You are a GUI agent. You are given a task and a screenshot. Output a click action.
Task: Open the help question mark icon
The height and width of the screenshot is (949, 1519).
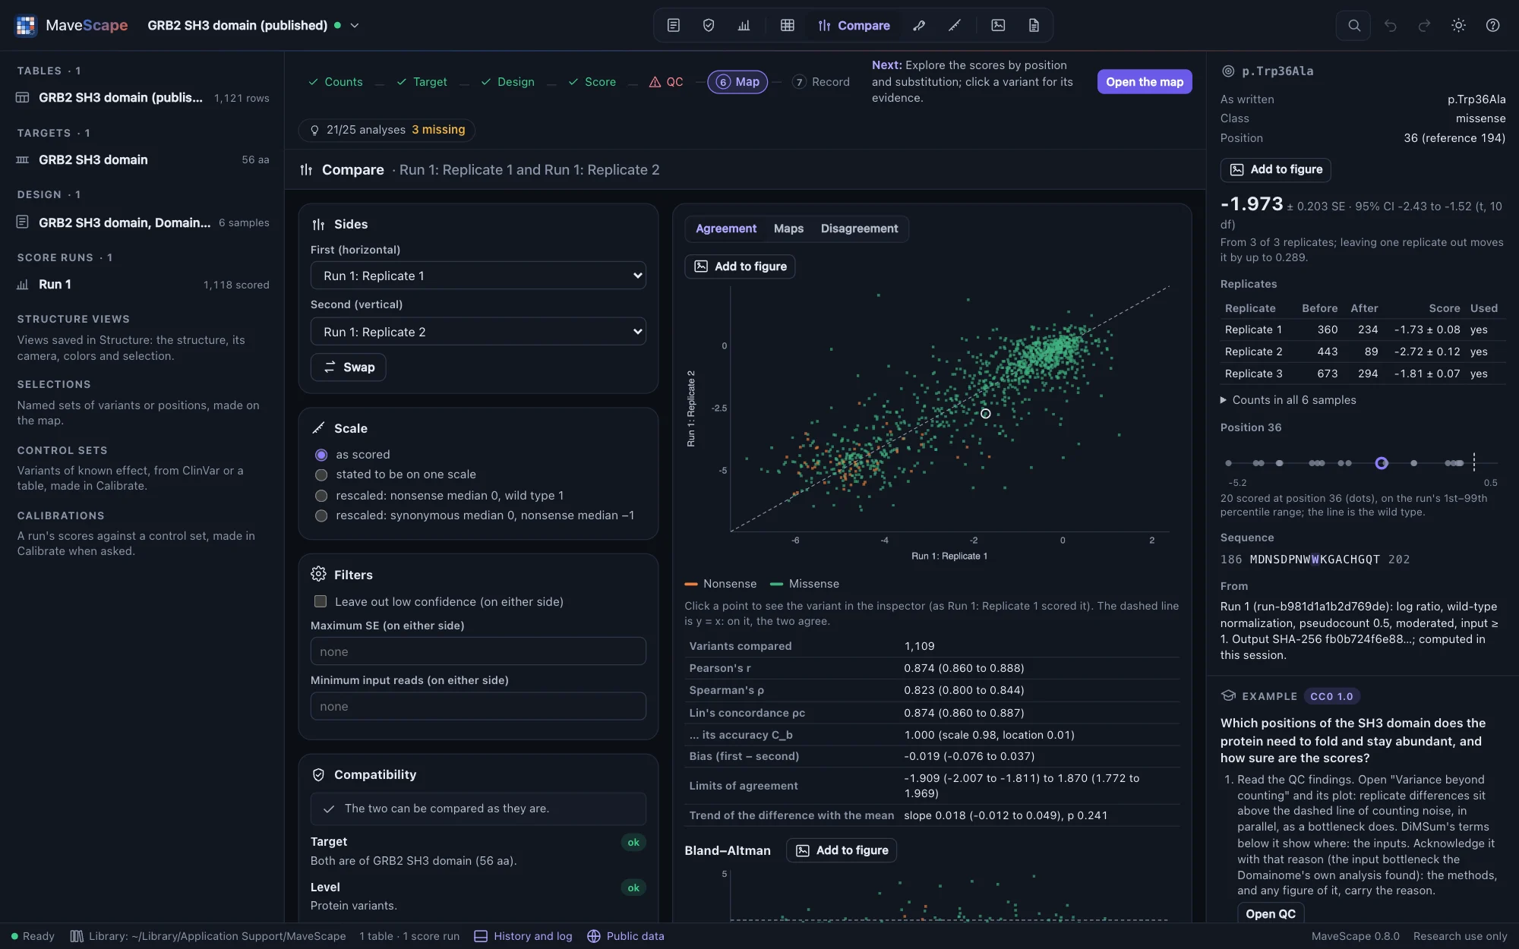click(x=1492, y=25)
